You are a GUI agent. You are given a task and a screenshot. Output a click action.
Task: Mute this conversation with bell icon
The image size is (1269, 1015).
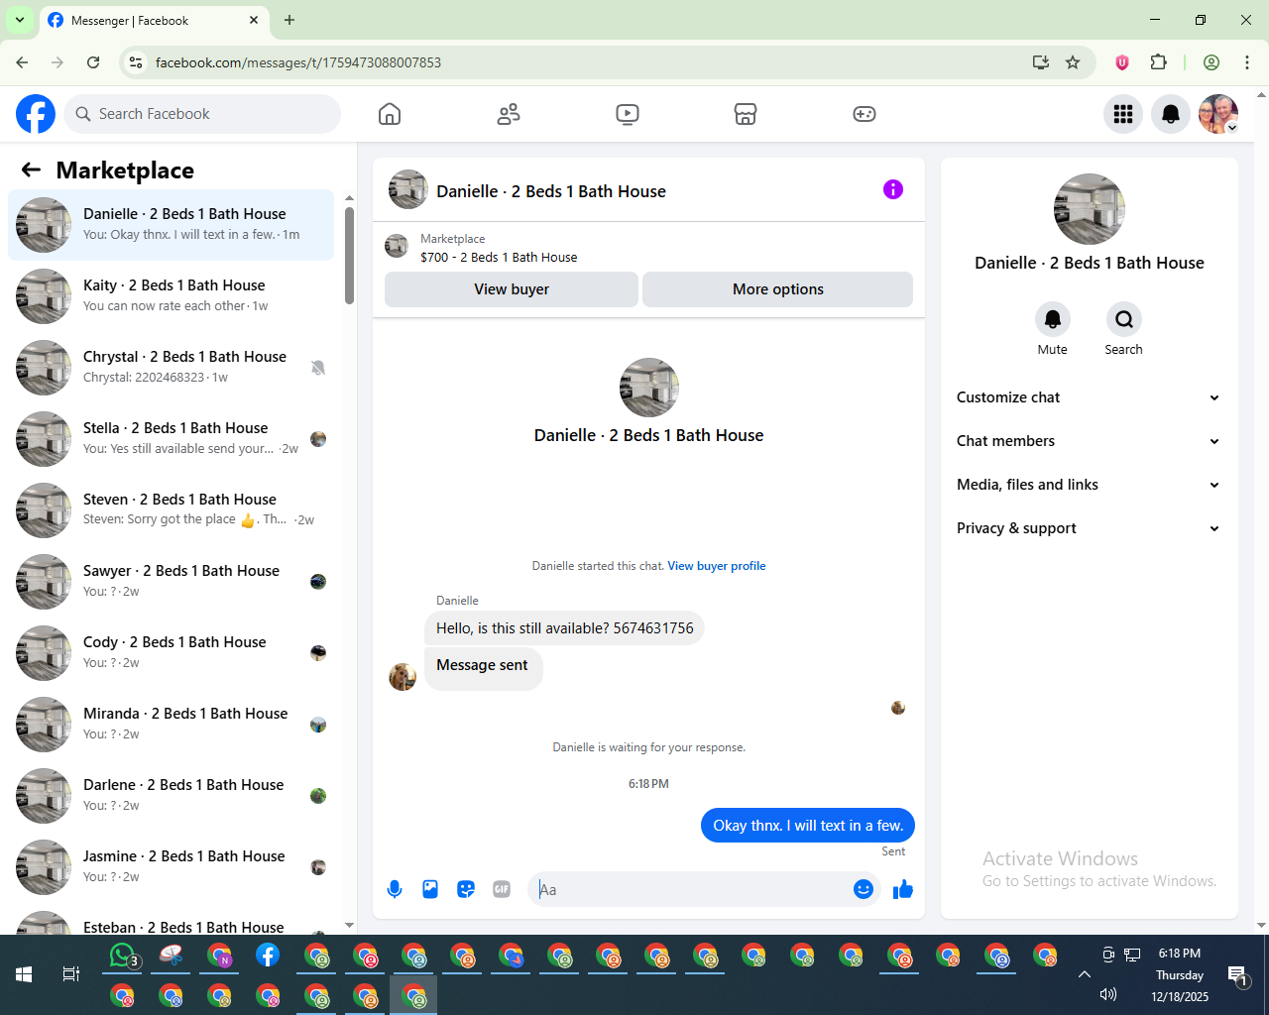coord(1053,319)
